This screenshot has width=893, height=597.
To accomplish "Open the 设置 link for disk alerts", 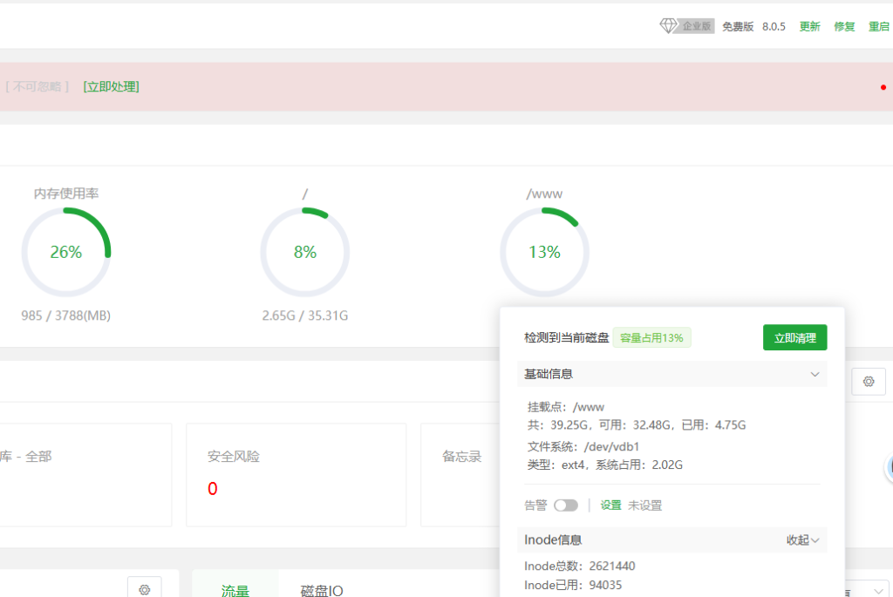I will coord(610,505).
